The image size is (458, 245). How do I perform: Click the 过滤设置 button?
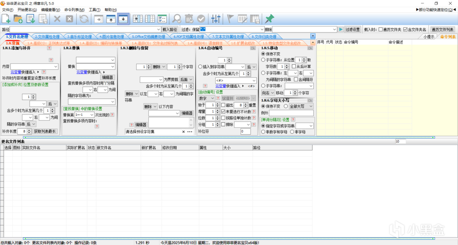(x=353, y=30)
